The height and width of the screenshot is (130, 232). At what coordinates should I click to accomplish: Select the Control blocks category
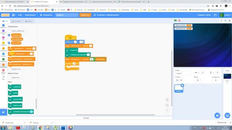pos(3,49)
